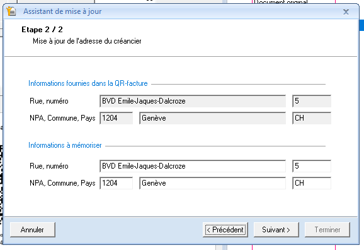
Task: Select the QR-facture street number field
Action: coord(312,101)
